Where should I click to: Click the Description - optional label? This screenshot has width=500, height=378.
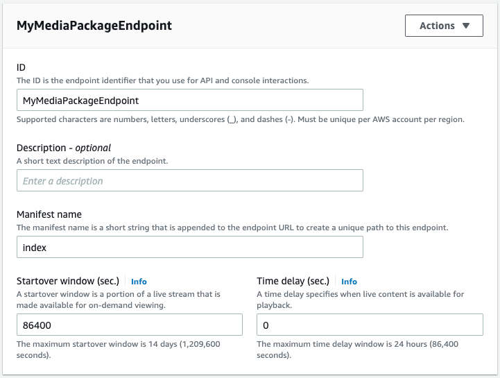[64, 148]
